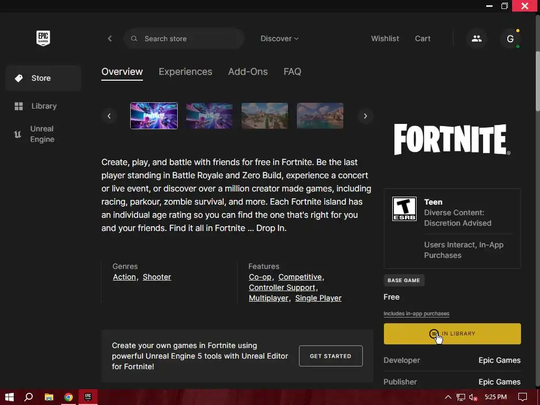Click the muted volume tray icon
Image resolution: width=540 pixels, height=405 pixels.
coord(473,397)
